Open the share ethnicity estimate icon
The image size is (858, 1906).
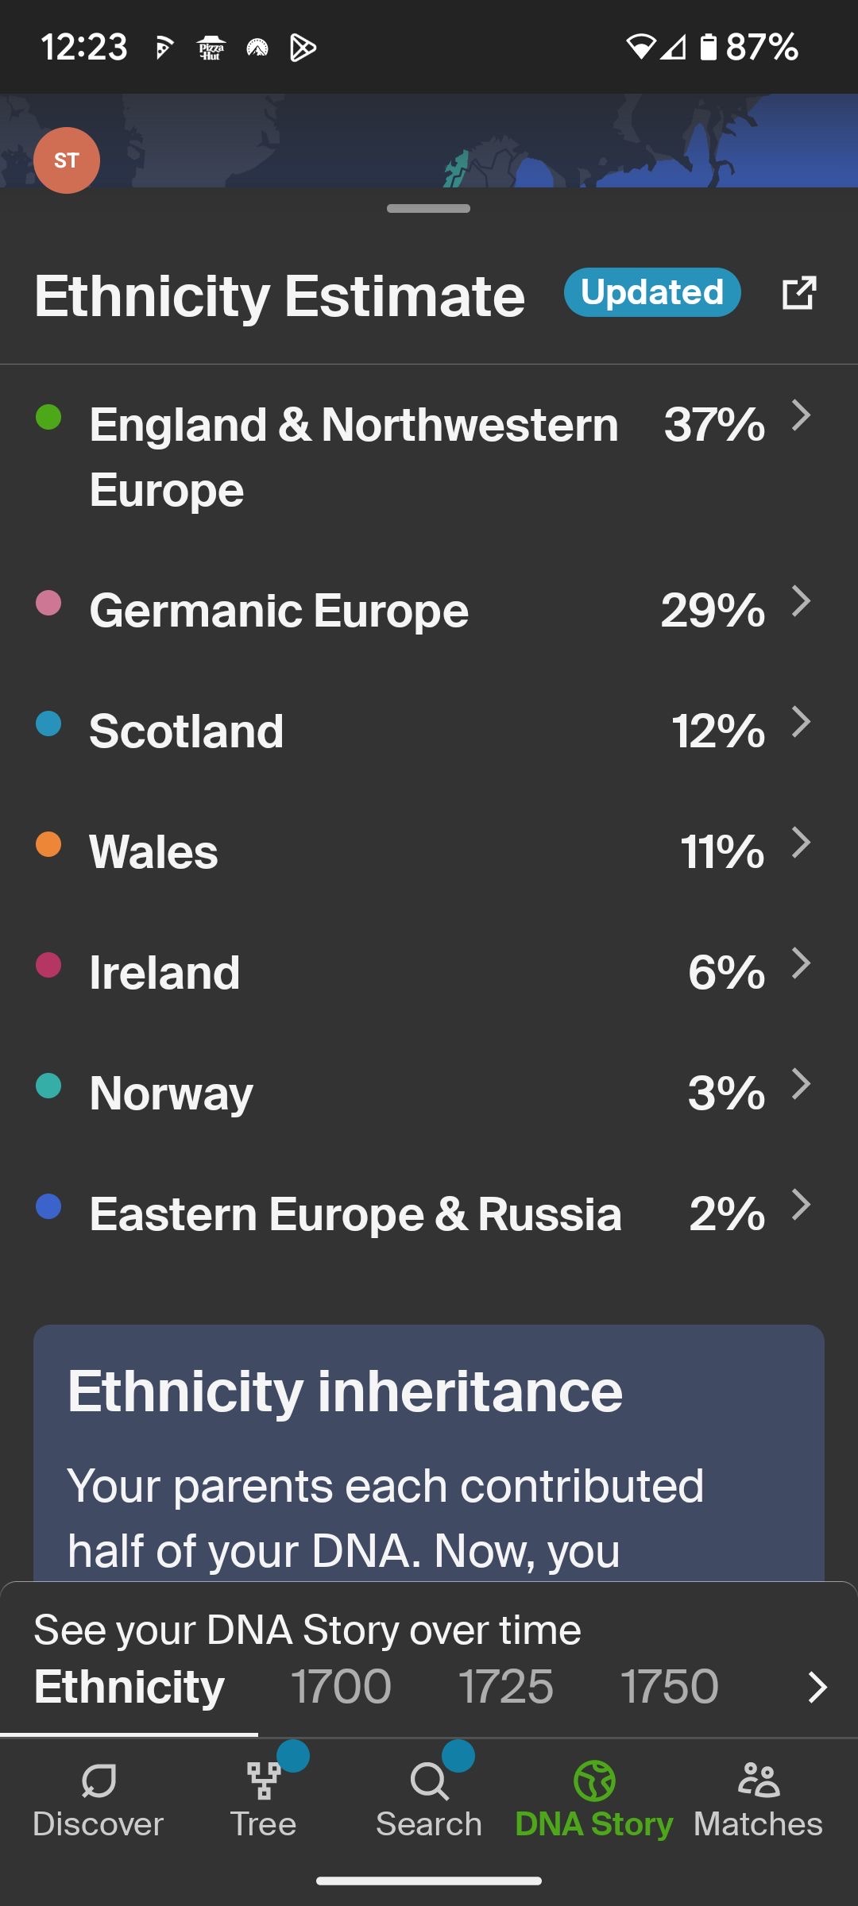pyautogui.click(x=798, y=293)
